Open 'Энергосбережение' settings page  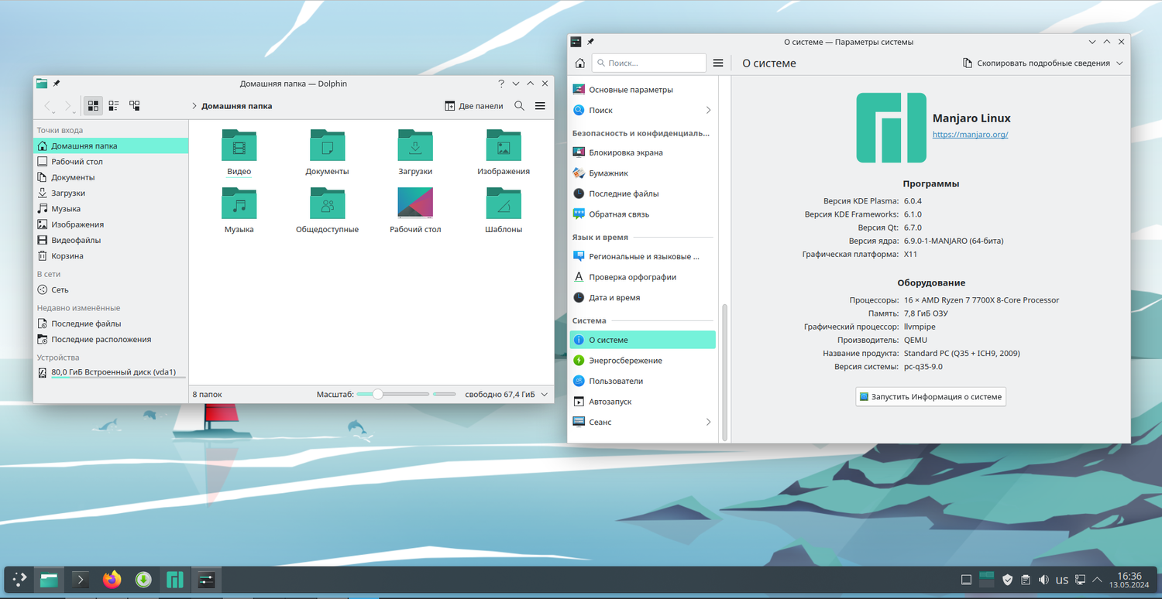625,361
